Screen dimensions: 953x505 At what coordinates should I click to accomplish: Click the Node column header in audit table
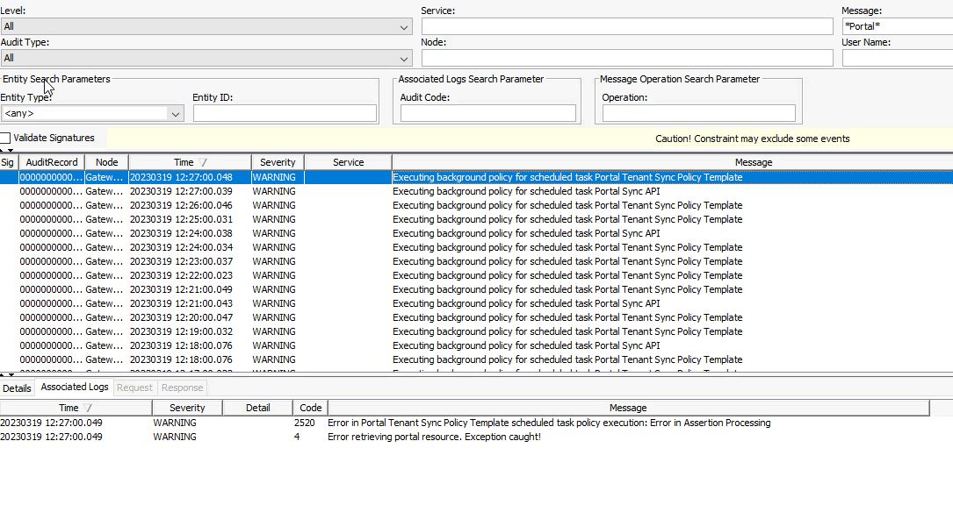click(x=106, y=162)
